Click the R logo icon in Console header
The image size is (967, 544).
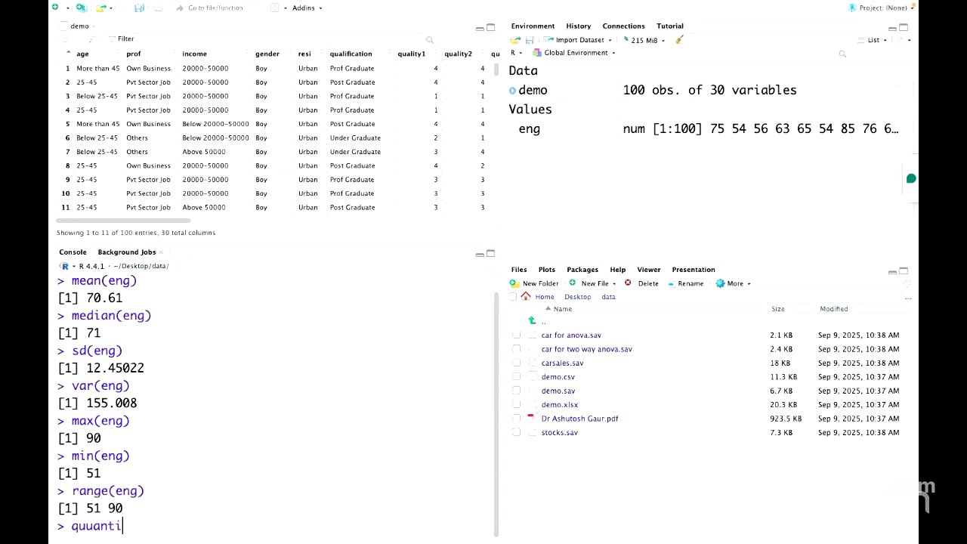pyautogui.click(x=65, y=266)
